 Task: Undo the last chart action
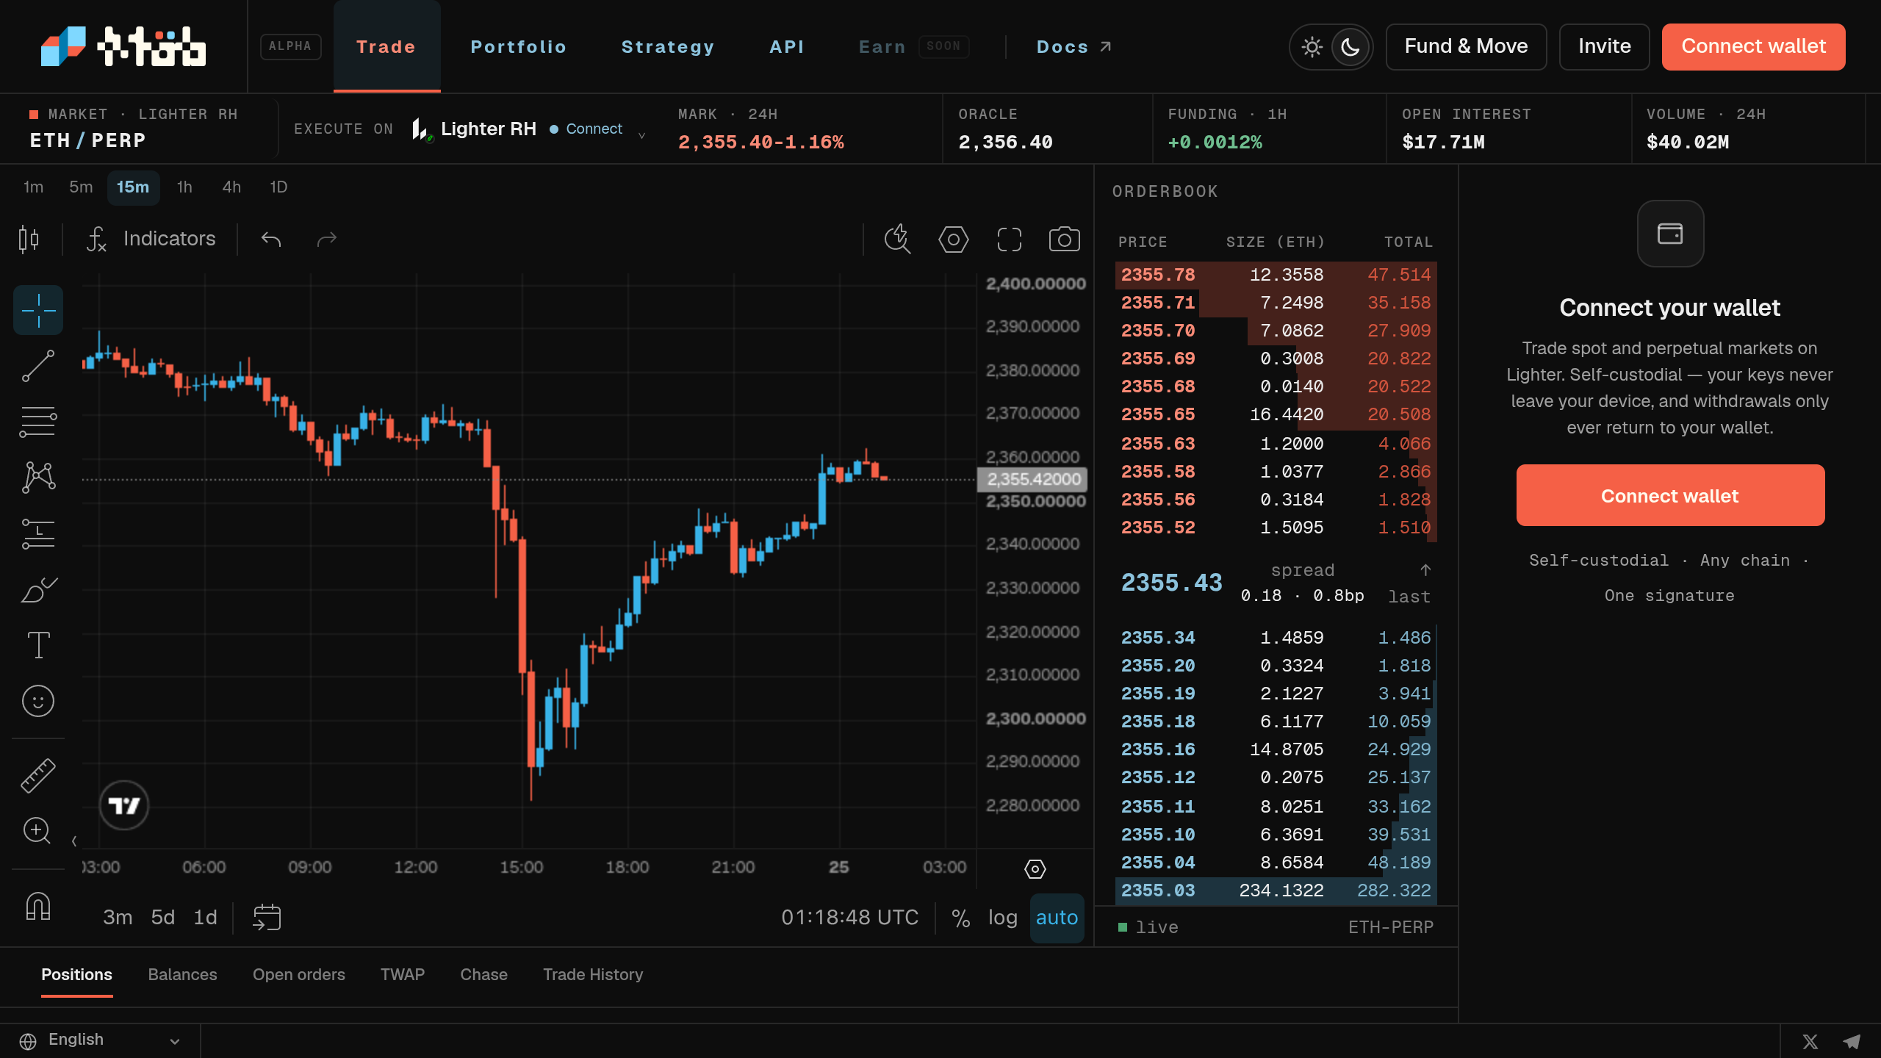click(271, 239)
